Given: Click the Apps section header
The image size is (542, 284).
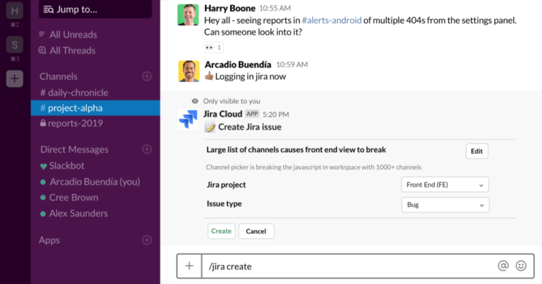Looking at the screenshot, I should point(49,240).
